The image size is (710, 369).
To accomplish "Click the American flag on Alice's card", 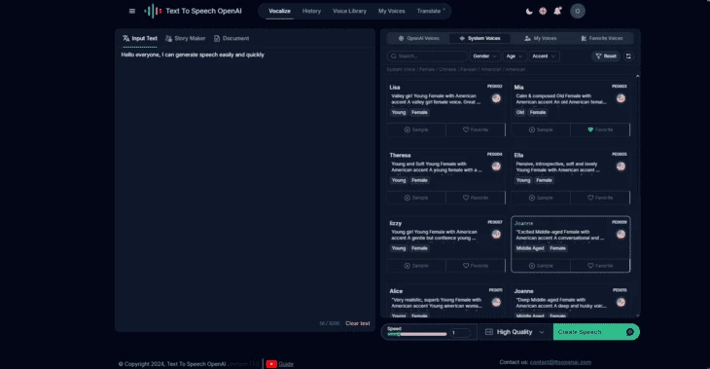I will pos(496,303).
